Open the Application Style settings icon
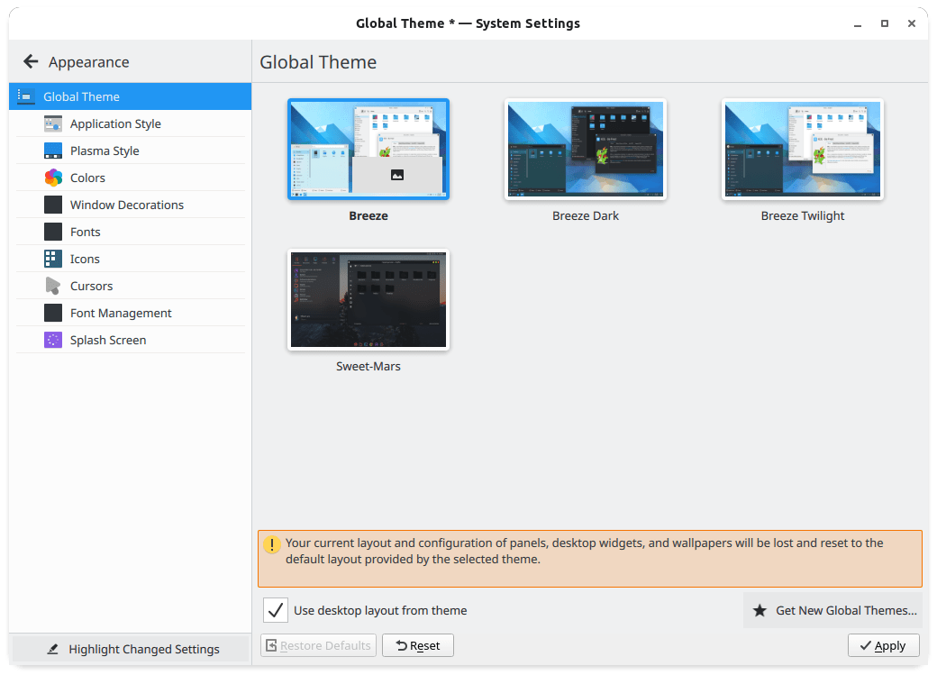Screen dimensions: 937x675 (x=51, y=123)
